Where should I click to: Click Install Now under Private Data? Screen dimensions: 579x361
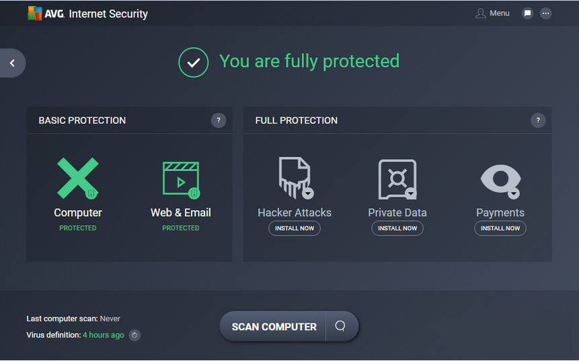(x=397, y=228)
